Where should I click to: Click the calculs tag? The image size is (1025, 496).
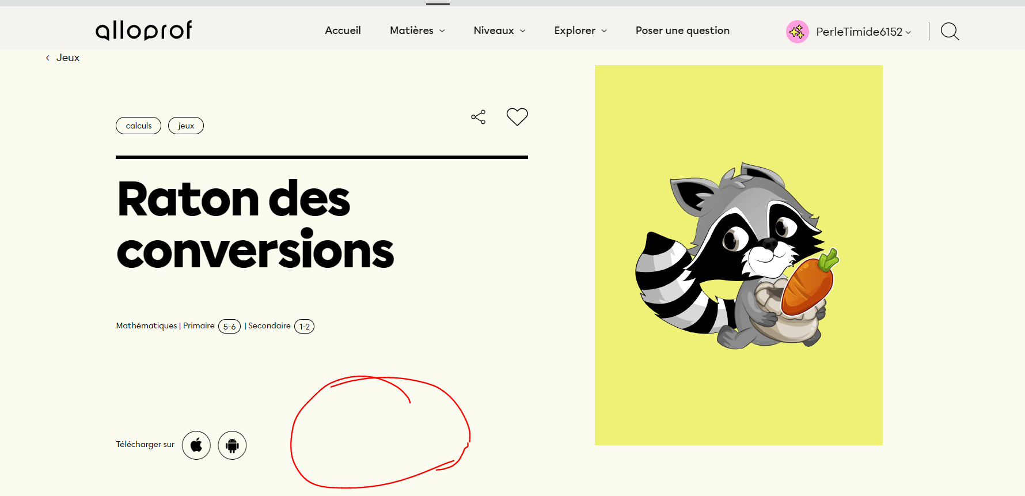point(138,126)
